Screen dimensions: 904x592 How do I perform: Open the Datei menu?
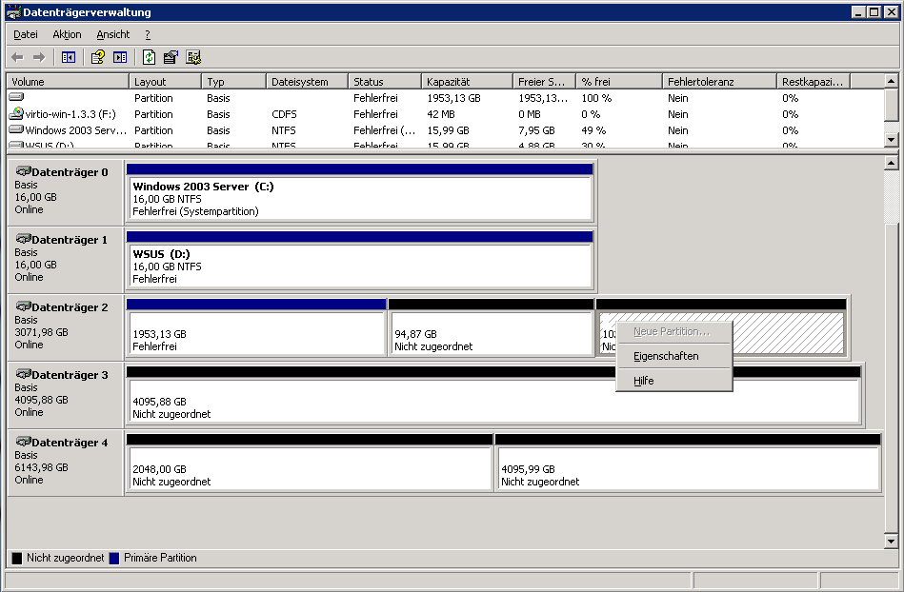[x=26, y=34]
